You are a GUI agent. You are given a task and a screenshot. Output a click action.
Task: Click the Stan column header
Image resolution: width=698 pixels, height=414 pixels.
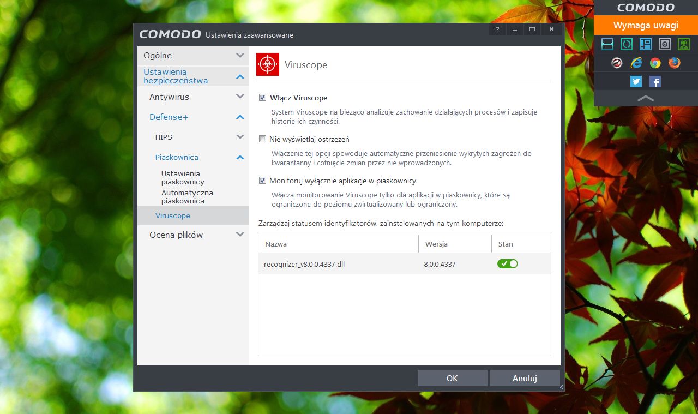click(521, 244)
